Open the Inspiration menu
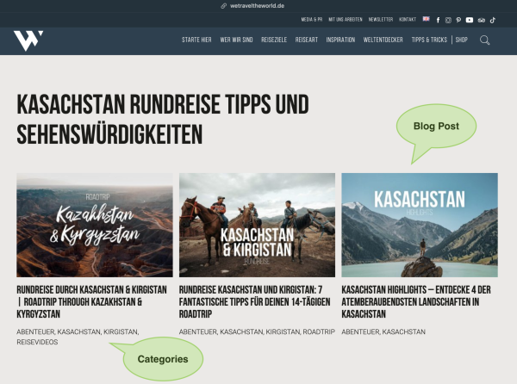The height and width of the screenshot is (384, 517). tap(340, 40)
